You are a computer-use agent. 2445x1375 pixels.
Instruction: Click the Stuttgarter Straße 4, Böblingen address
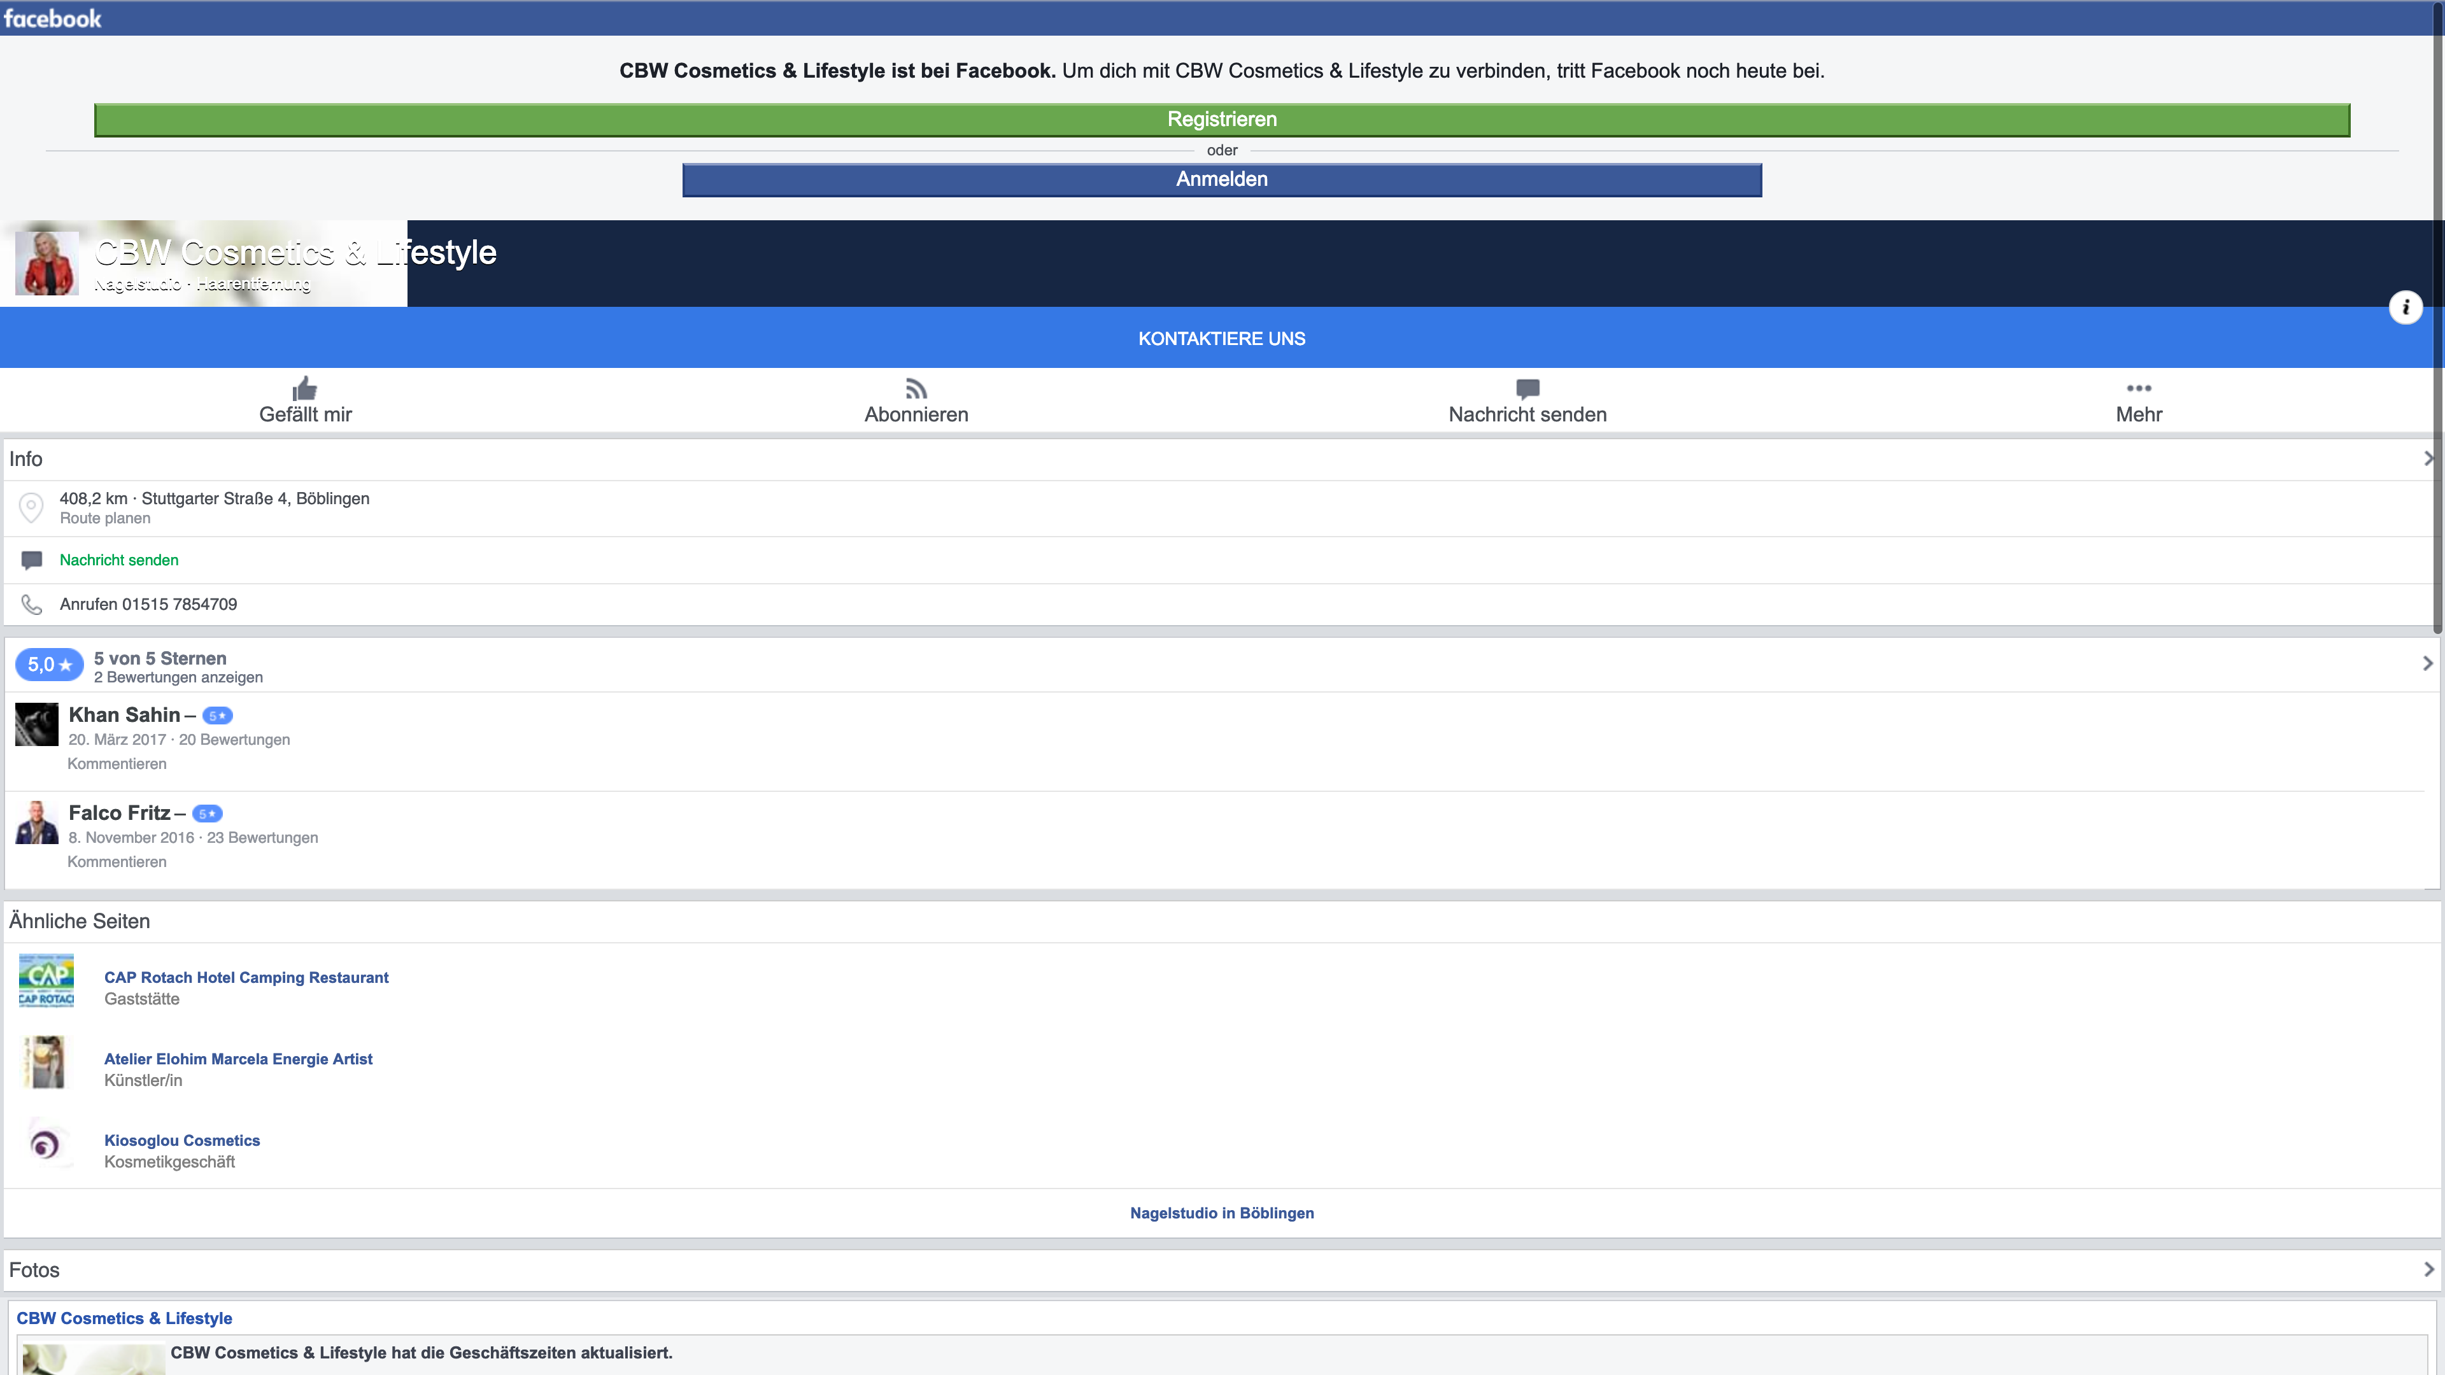click(x=255, y=498)
